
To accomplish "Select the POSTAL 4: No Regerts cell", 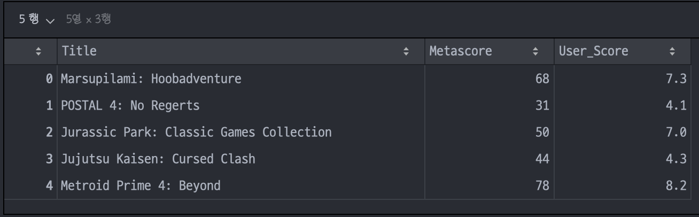I will point(241,105).
